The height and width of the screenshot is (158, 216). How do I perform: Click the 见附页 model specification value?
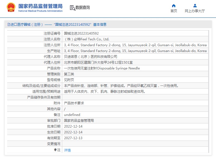tap(69, 80)
